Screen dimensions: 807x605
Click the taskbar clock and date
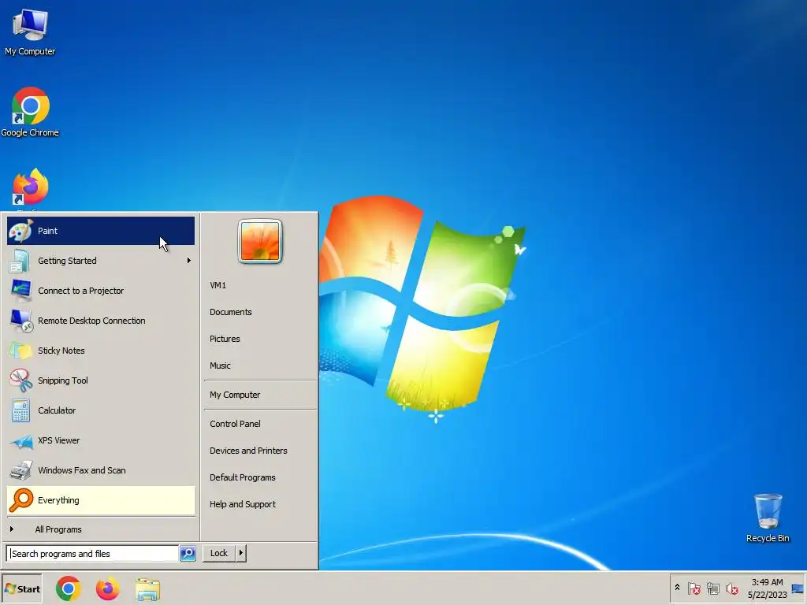coord(767,588)
